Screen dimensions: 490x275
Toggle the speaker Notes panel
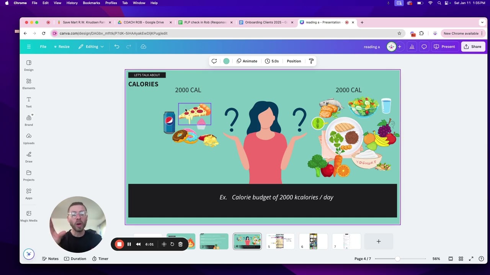(50, 259)
